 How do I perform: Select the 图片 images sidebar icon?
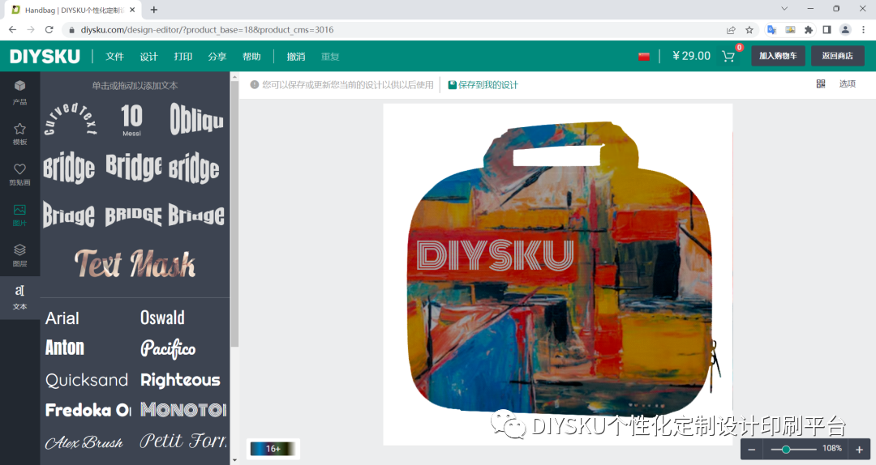pos(19,215)
